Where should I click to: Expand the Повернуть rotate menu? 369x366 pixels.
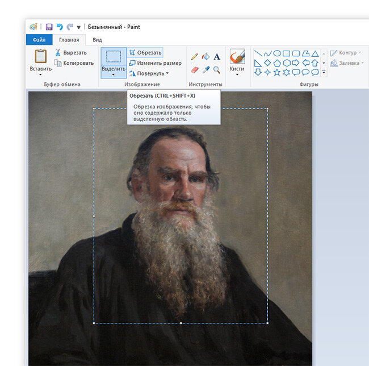point(149,73)
